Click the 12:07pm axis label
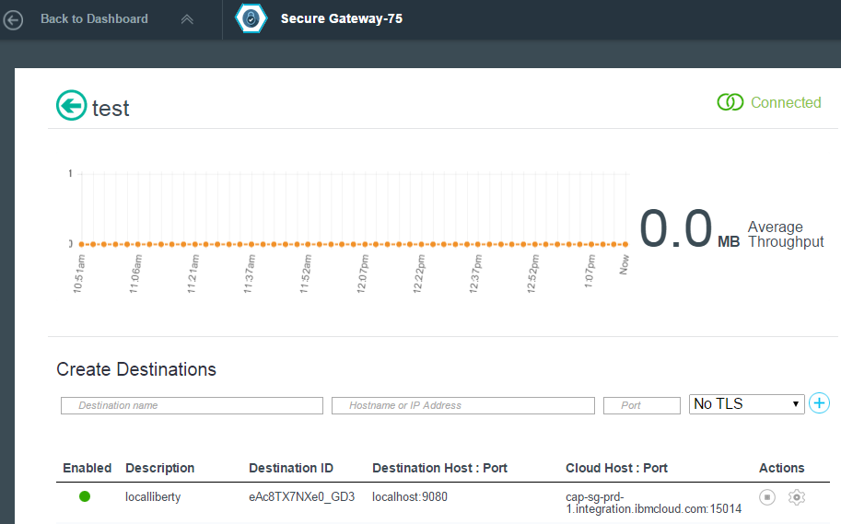 pos(363,274)
